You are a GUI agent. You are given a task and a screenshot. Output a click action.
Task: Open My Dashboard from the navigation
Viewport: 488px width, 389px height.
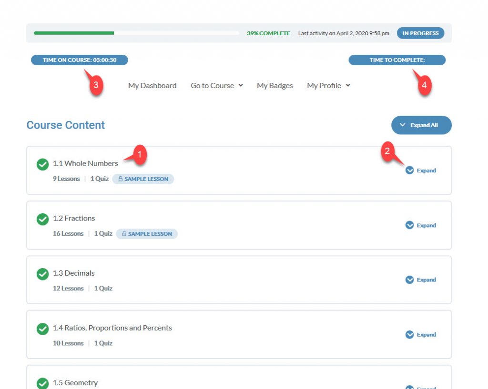(x=152, y=86)
